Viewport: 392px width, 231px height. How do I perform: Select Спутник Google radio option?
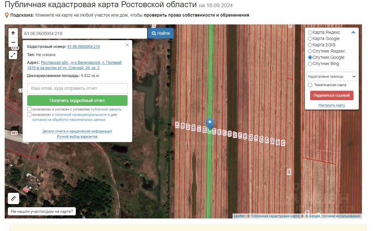pyautogui.click(x=310, y=57)
